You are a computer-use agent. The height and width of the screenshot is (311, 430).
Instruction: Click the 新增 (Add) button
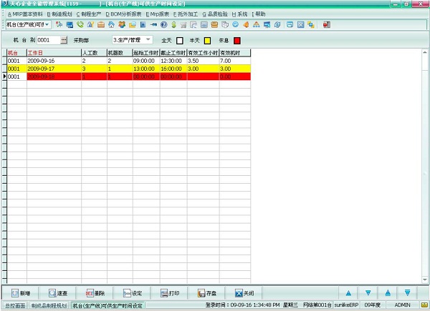click(x=21, y=293)
